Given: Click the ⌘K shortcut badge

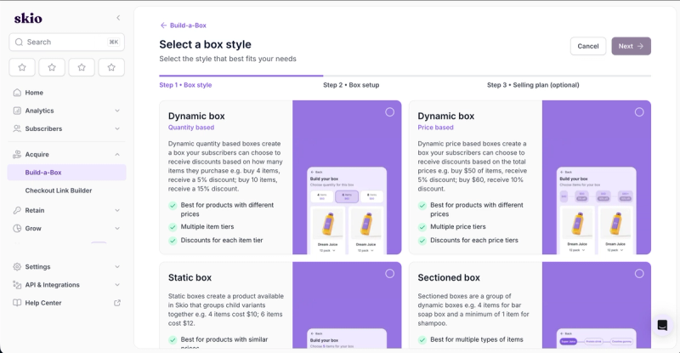Looking at the screenshot, I should [114, 43].
